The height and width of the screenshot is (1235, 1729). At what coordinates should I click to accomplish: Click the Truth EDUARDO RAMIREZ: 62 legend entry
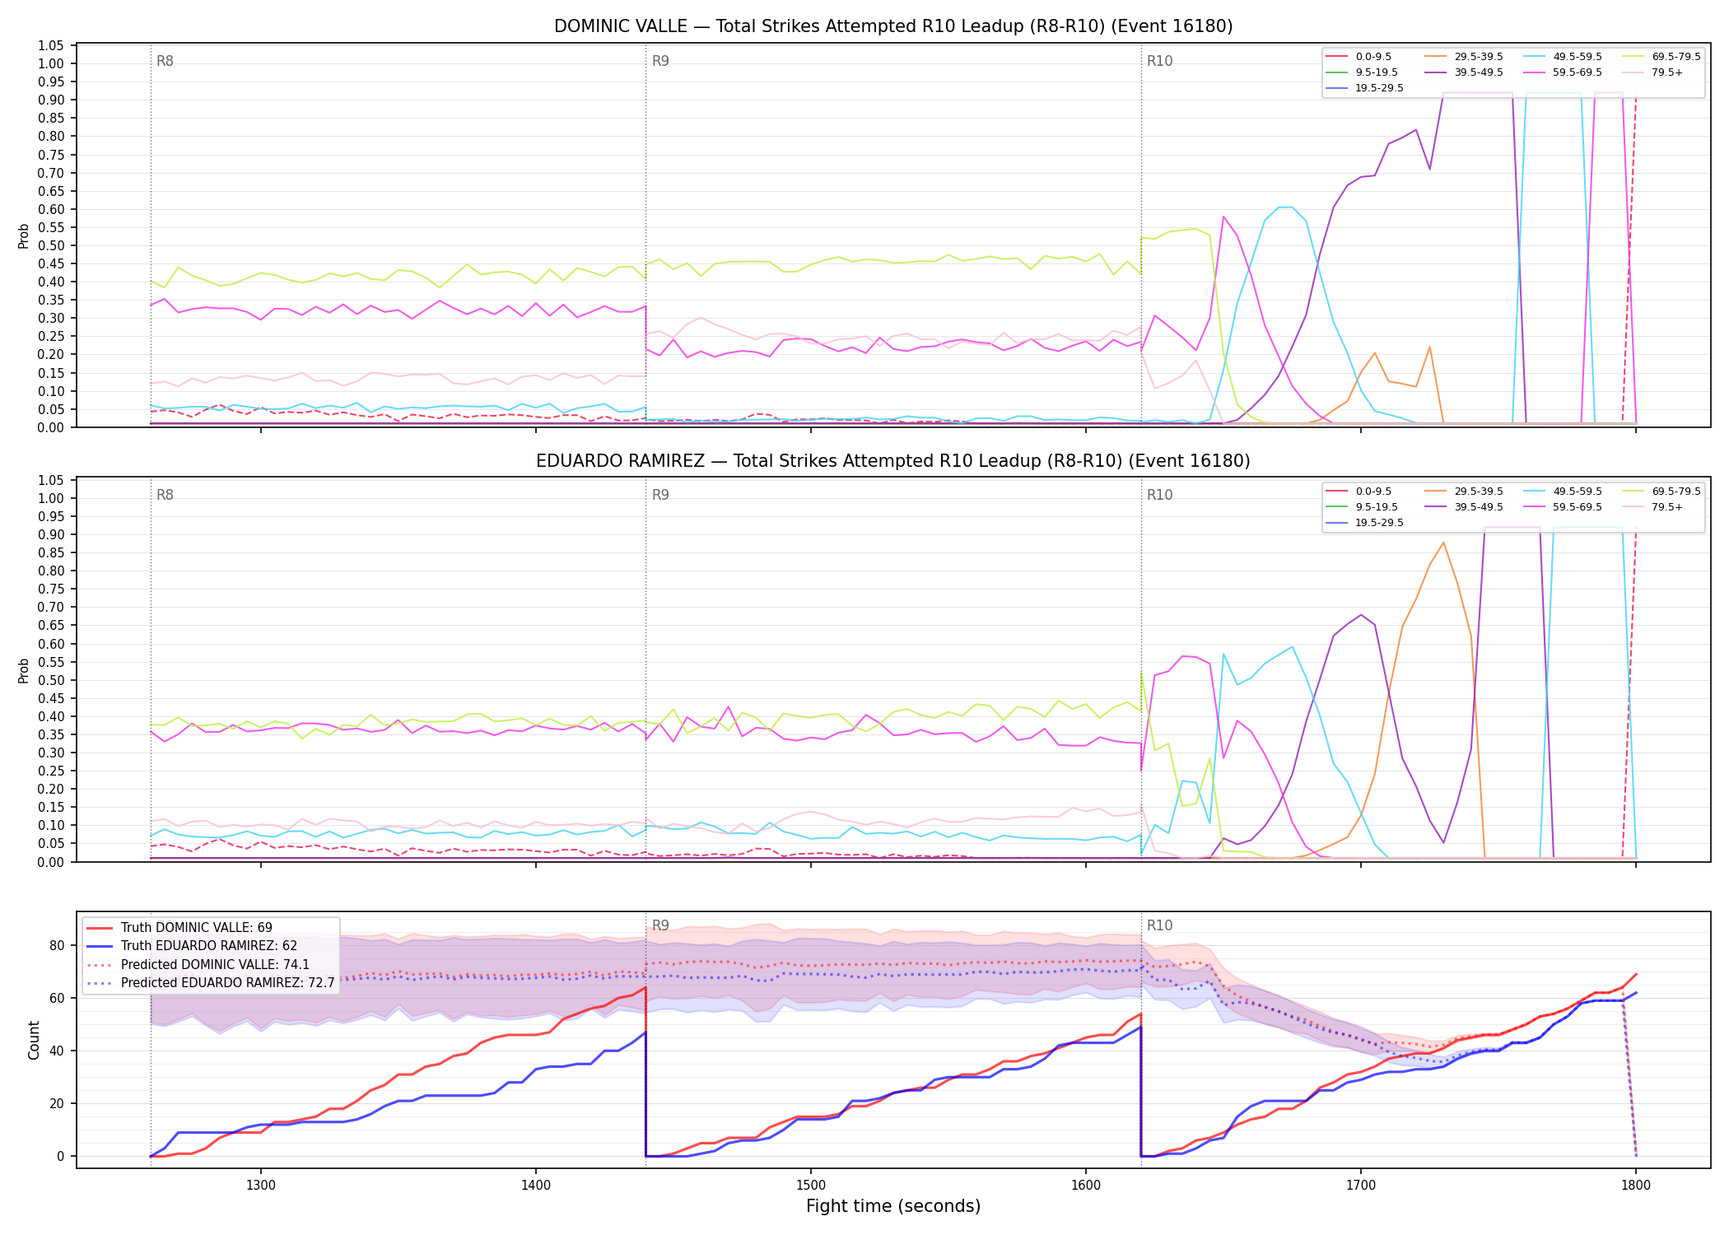[192, 946]
